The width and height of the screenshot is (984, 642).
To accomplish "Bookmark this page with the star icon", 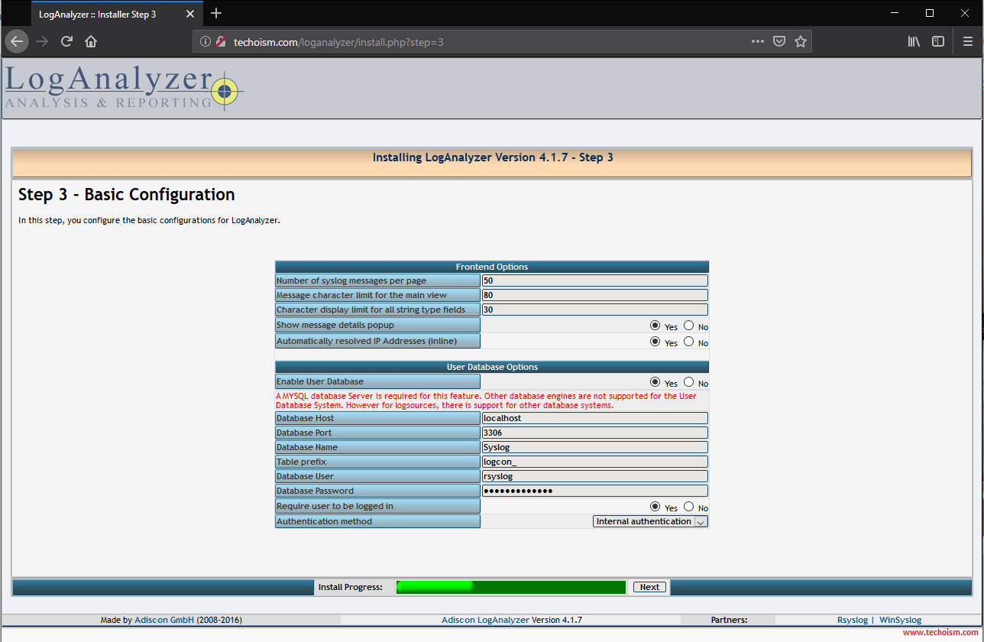I will point(801,41).
